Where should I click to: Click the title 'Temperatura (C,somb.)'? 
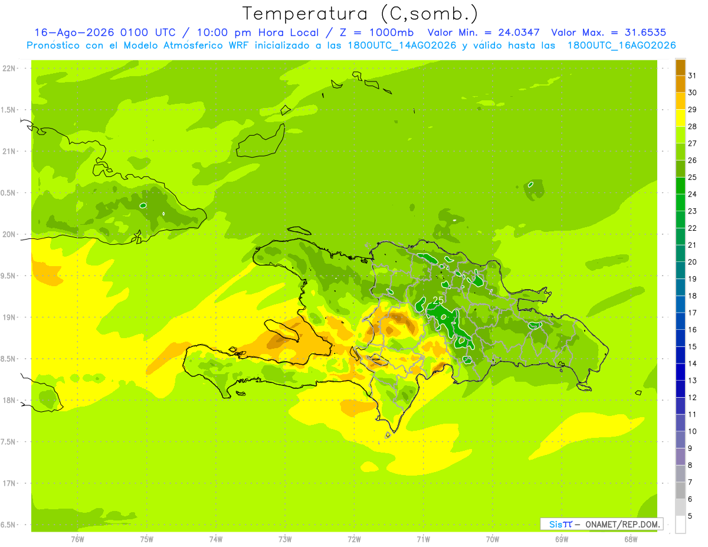tap(360, 13)
